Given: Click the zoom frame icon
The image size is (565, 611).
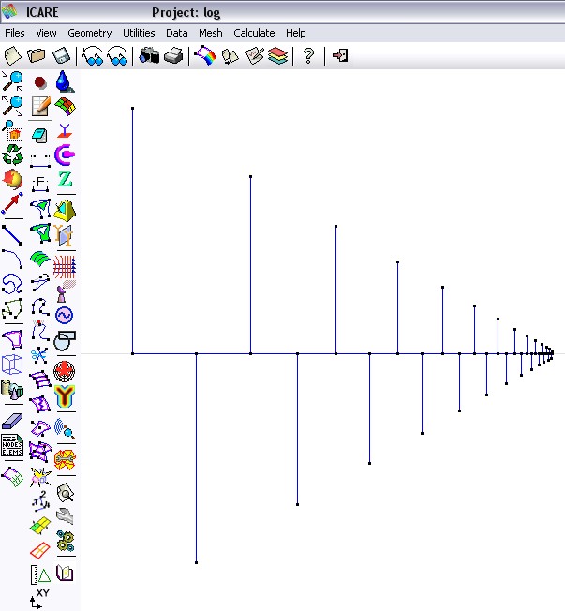Looking at the screenshot, I should [12, 130].
